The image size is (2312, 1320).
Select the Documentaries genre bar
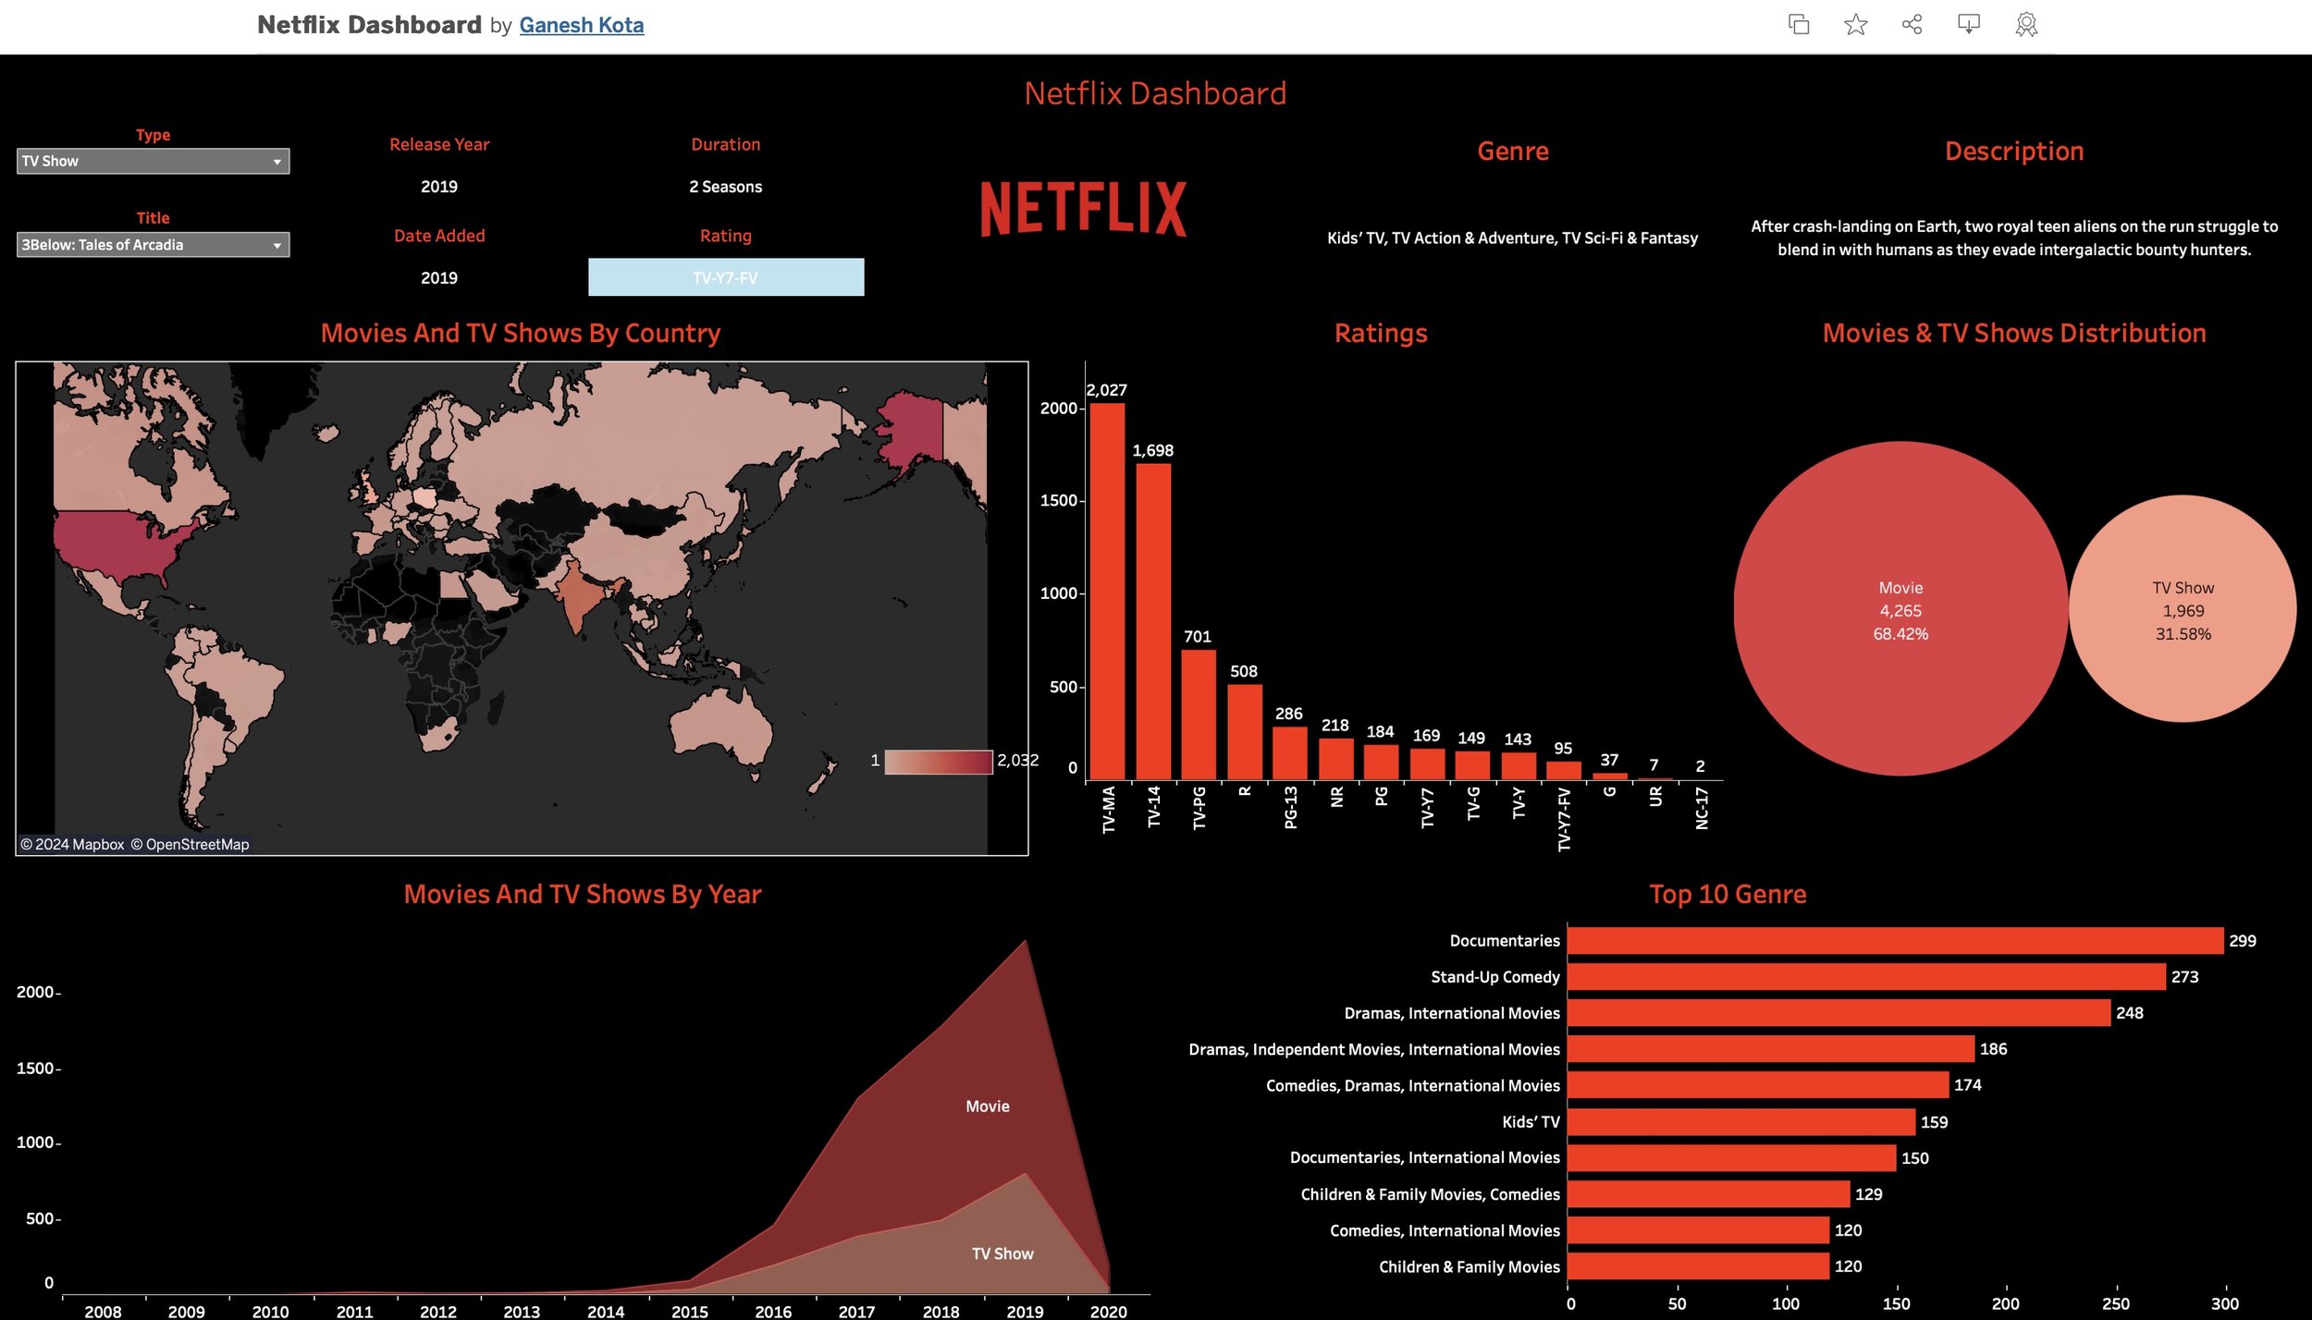pos(1895,941)
